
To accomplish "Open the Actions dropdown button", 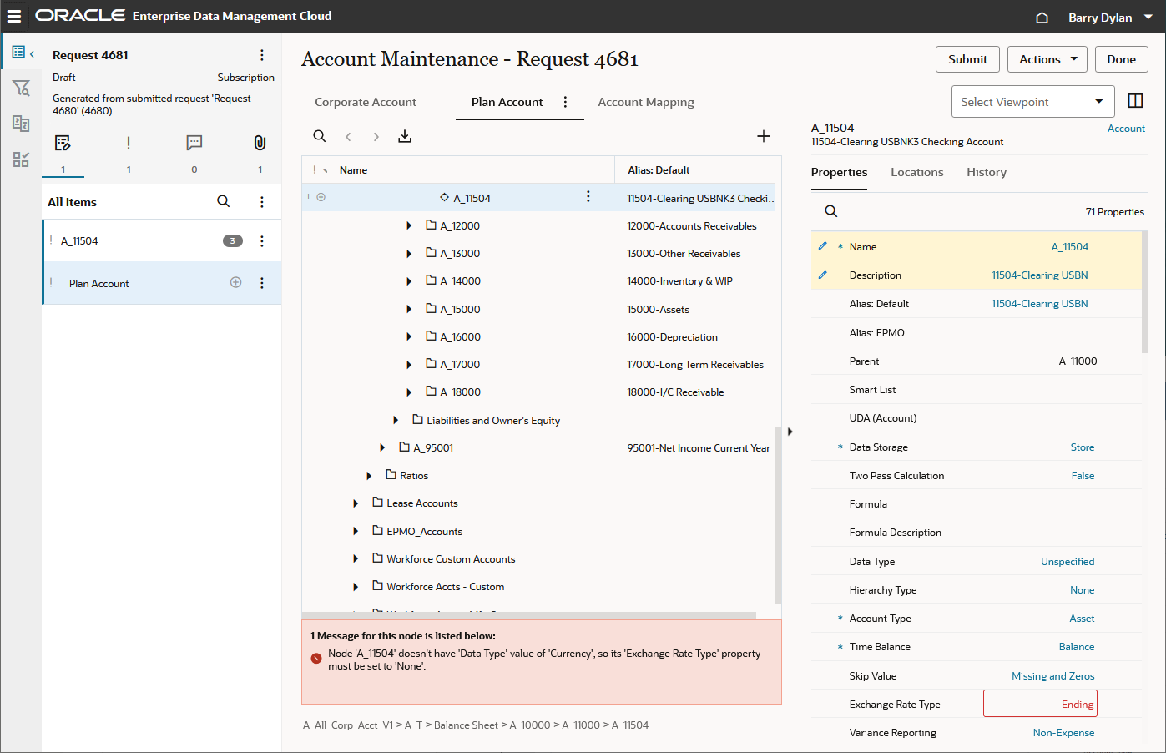I will pos(1047,59).
